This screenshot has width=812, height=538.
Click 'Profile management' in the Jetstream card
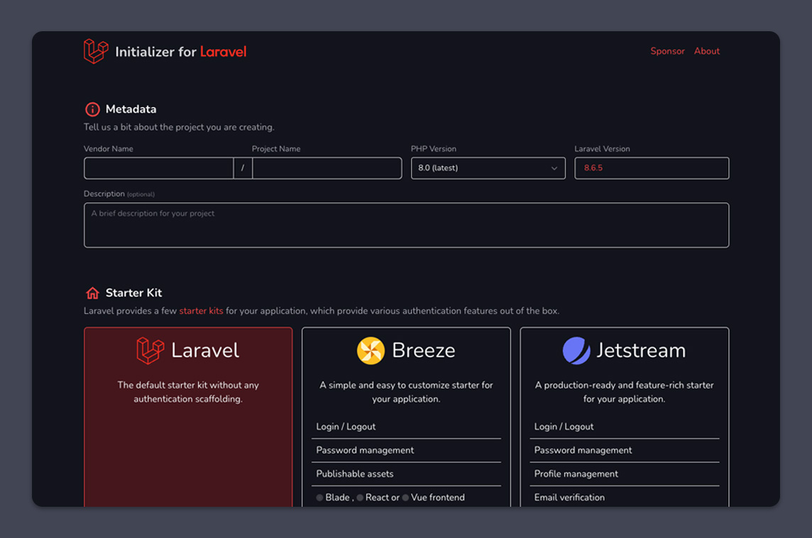[576, 474]
